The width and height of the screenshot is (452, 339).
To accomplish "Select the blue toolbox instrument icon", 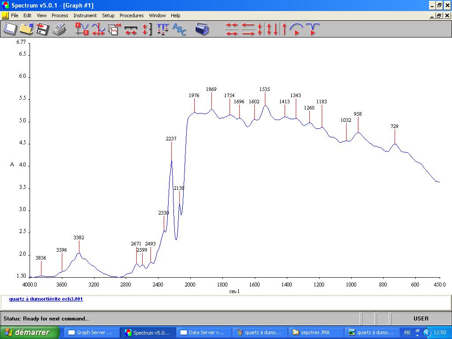I will (x=202, y=29).
